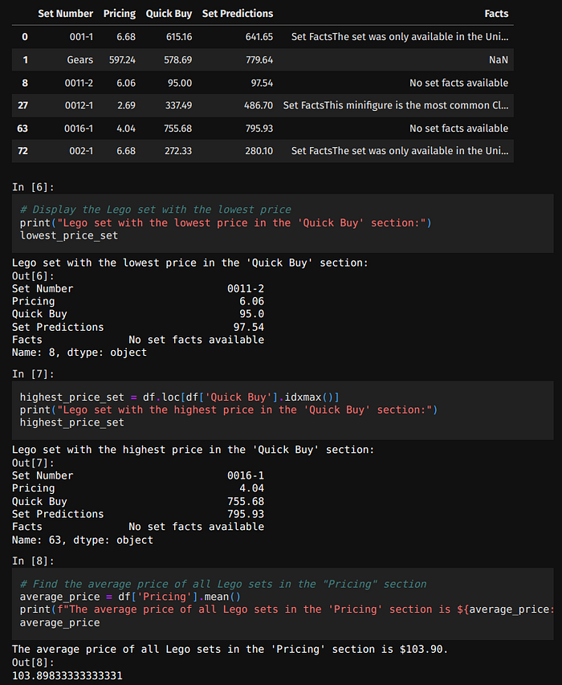Select the 0012-1 set number cell
The height and width of the screenshot is (685, 562).
coord(79,105)
